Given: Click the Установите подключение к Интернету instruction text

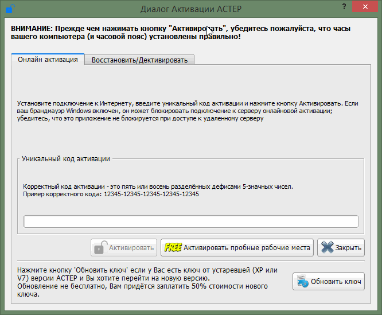Looking at the screenshot, I should (x=188, y=111).
